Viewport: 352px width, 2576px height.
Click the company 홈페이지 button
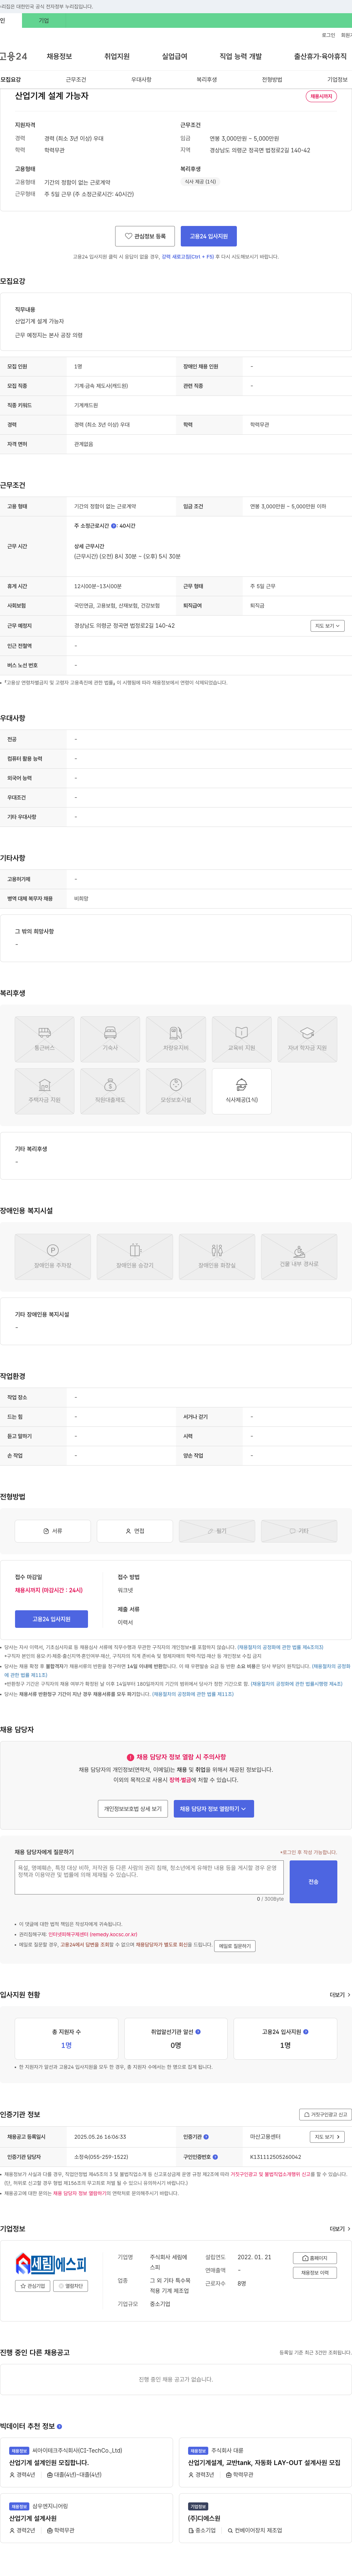pos(315,2258)
